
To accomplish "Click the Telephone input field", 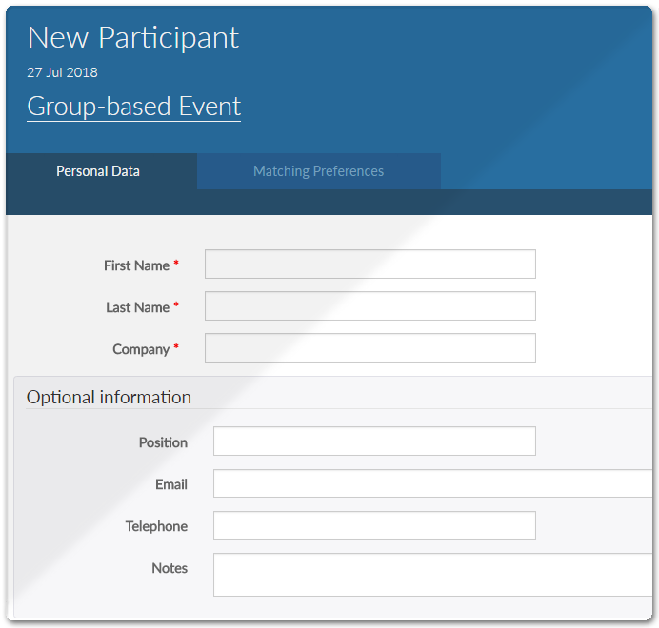I will coord(374,525).
